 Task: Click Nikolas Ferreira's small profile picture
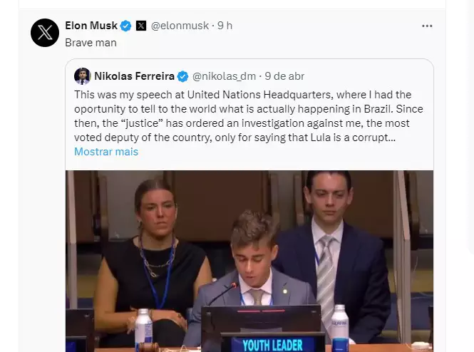(82, 76)
